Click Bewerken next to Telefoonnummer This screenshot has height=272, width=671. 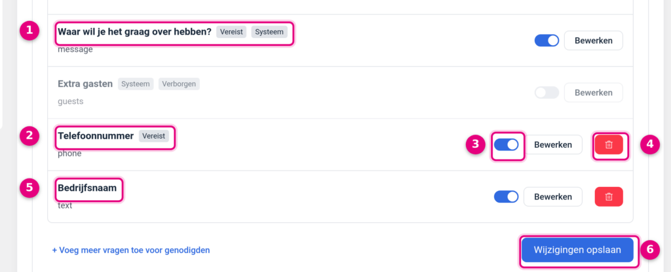tap(553, 144)
